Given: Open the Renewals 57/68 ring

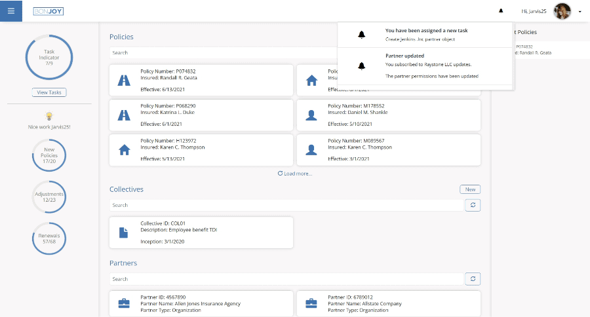Looking at the screenshot, I should (x=49, y=238).
